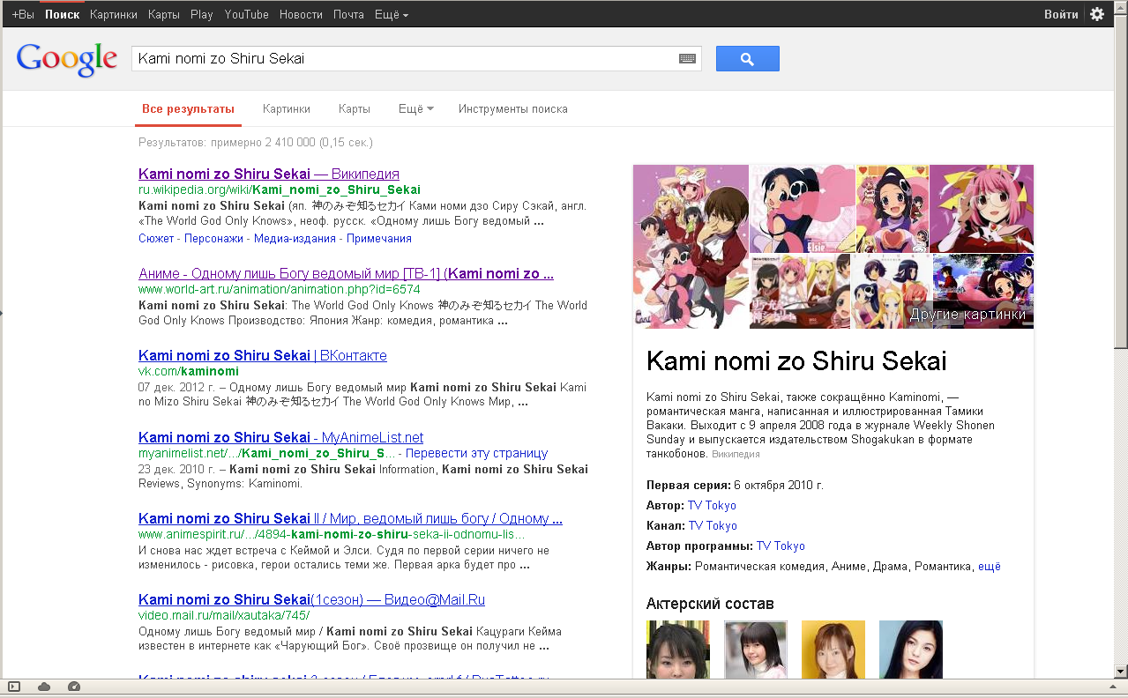The height and width of the screenshot is (698, 1128).
Task: Click the large anime poster thumbnail
Action: [691, 247]
